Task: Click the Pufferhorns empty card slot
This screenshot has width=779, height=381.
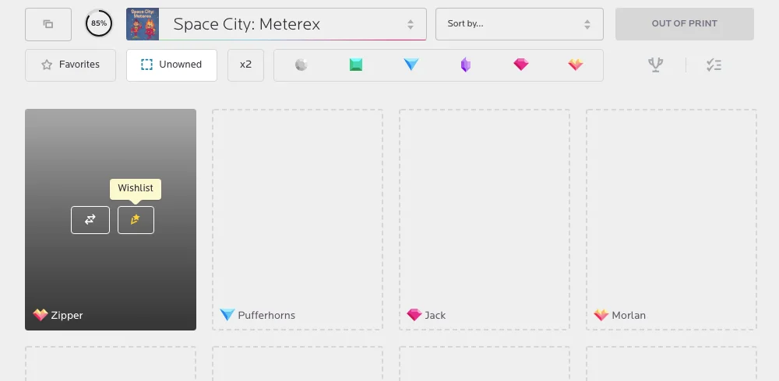Action: click(x=298, y=219)
